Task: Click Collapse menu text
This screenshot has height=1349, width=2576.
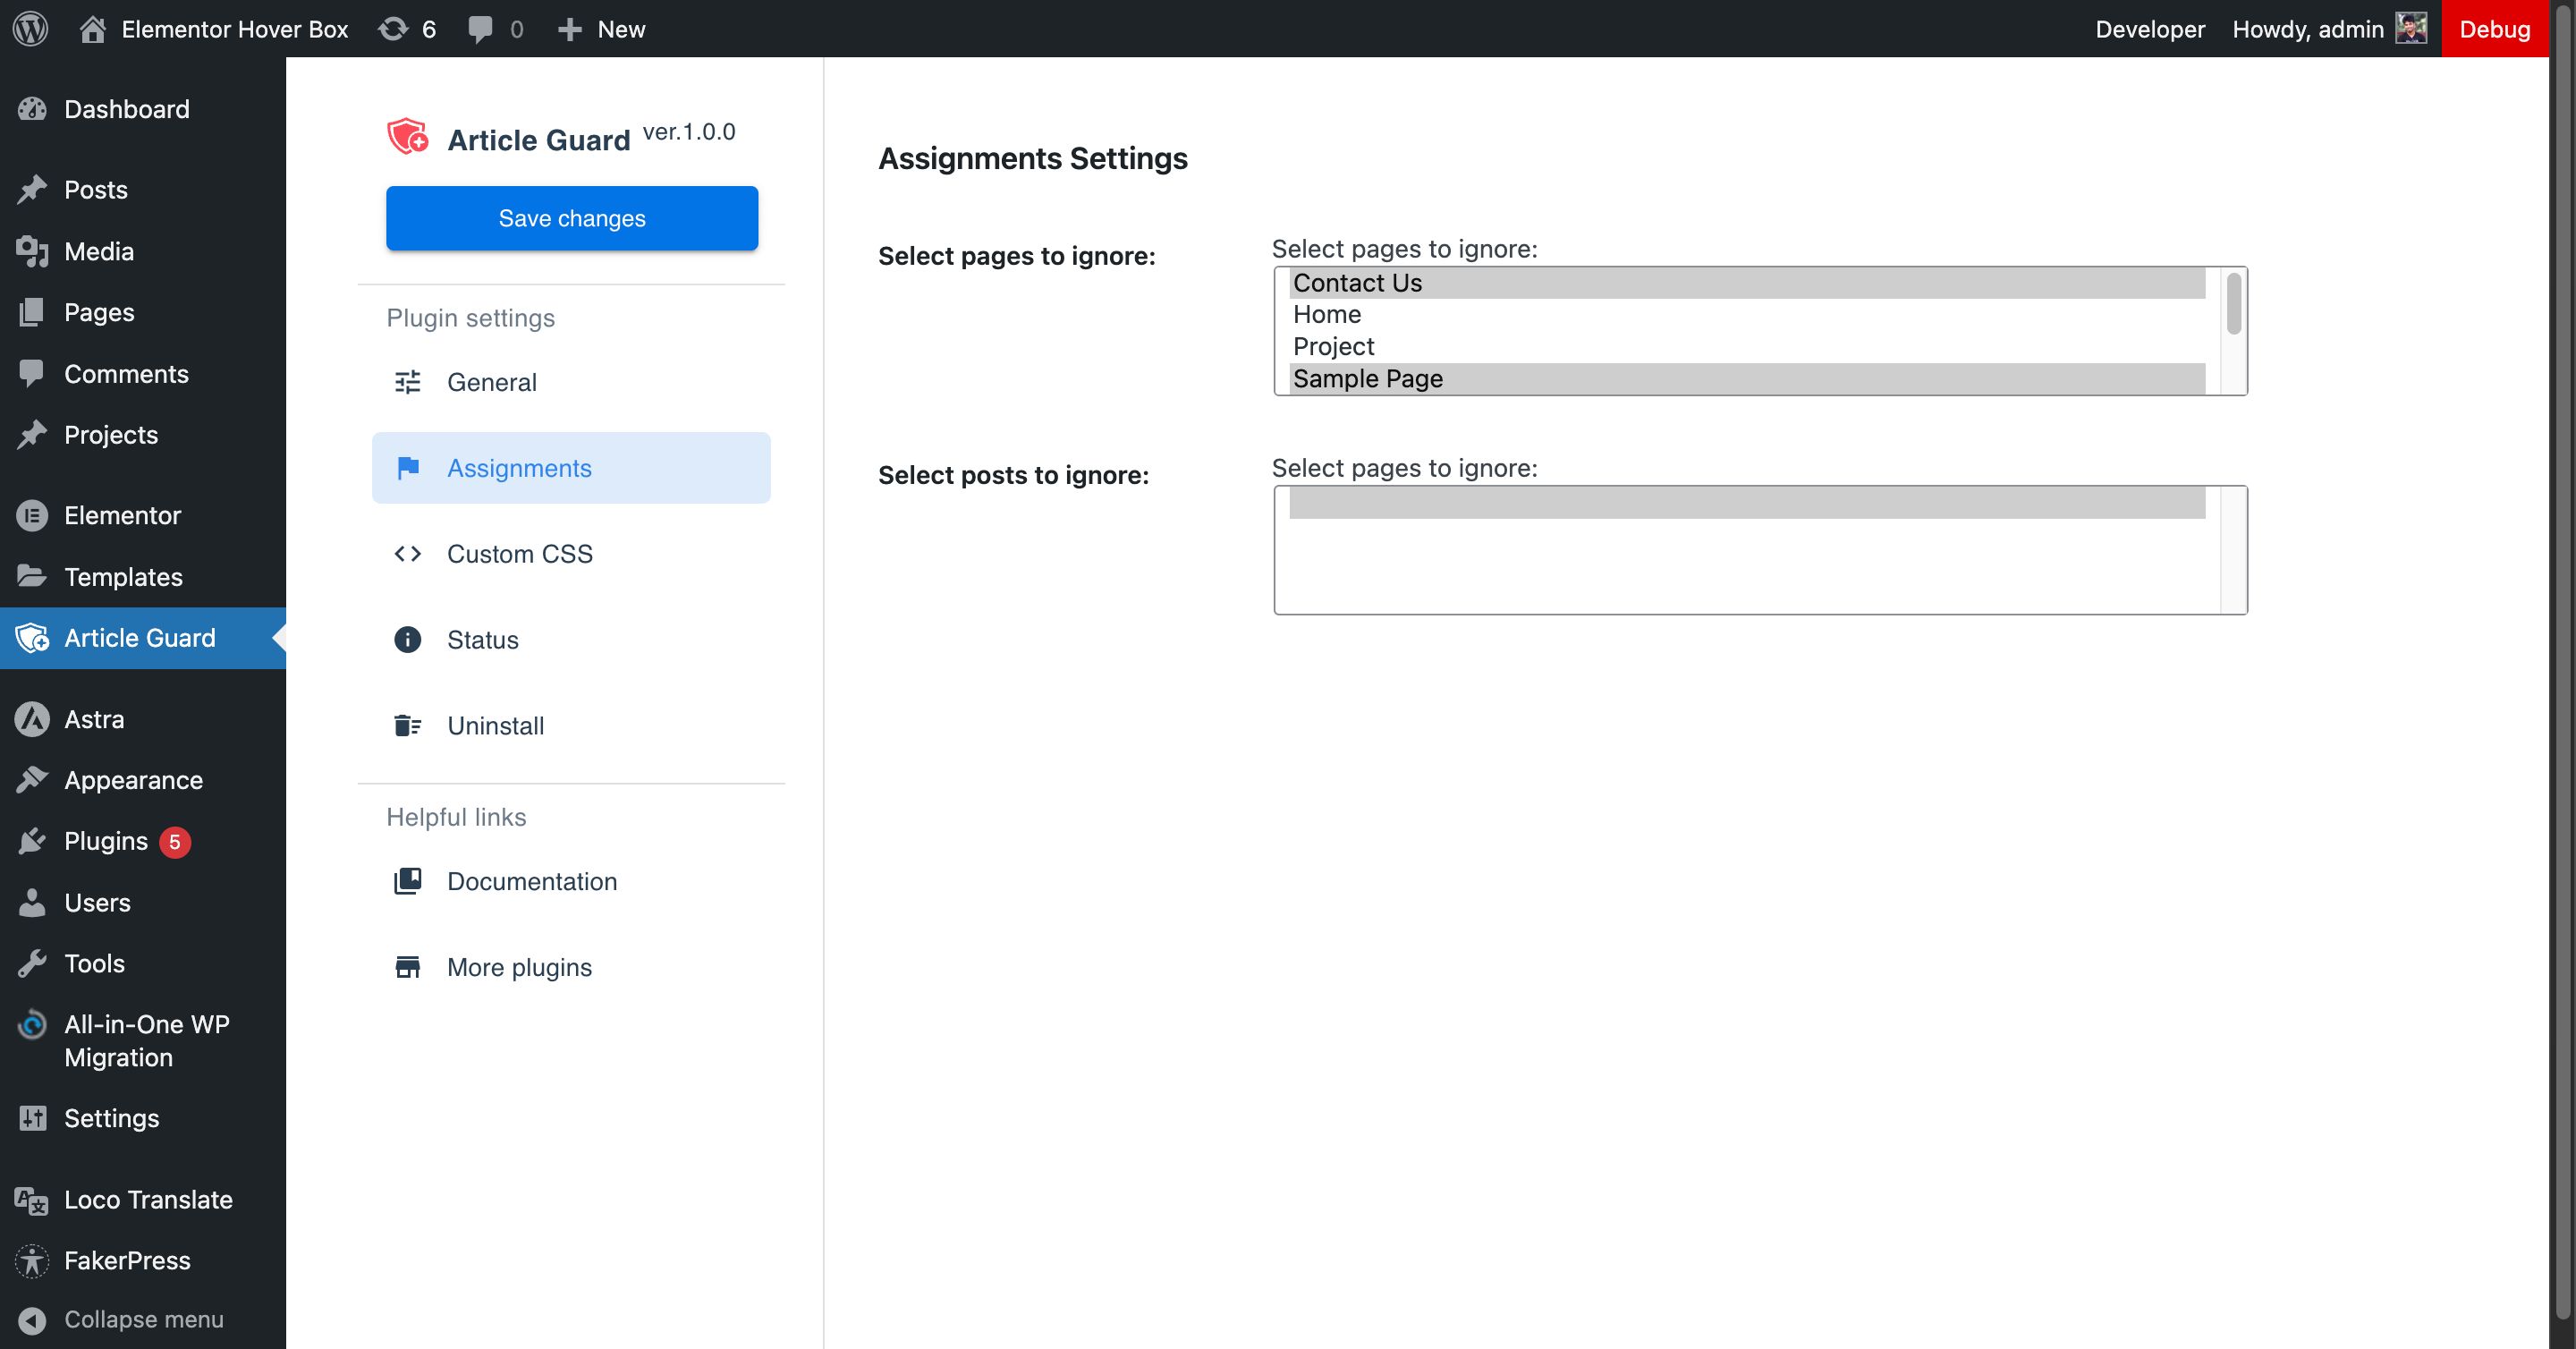Action: pyautogui.click(x=144, y=1320)
